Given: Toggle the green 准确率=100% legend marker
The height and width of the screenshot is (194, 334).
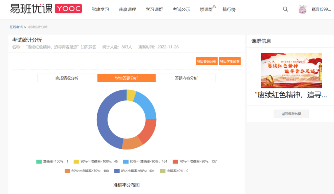Looking at the screenshot, I should (x=39, y=162).
